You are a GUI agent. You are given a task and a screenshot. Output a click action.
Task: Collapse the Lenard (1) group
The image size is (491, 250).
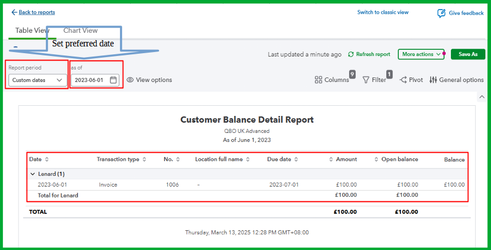tap(32, 174)
